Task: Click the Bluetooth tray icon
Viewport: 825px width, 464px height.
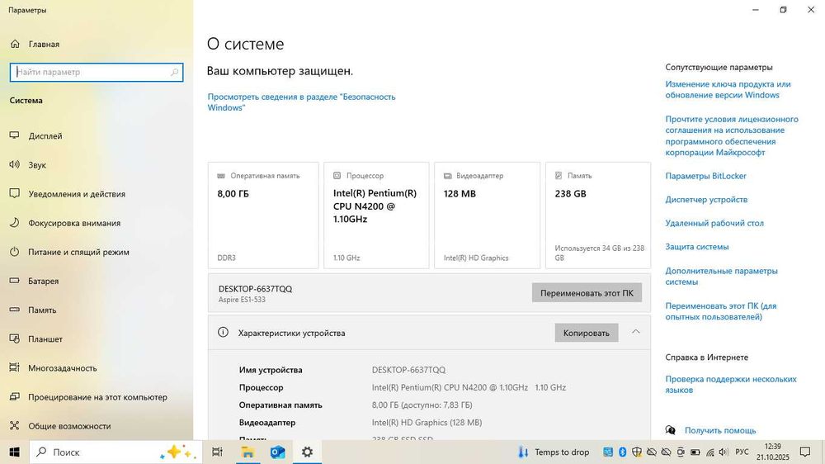Action: (622, 452)
